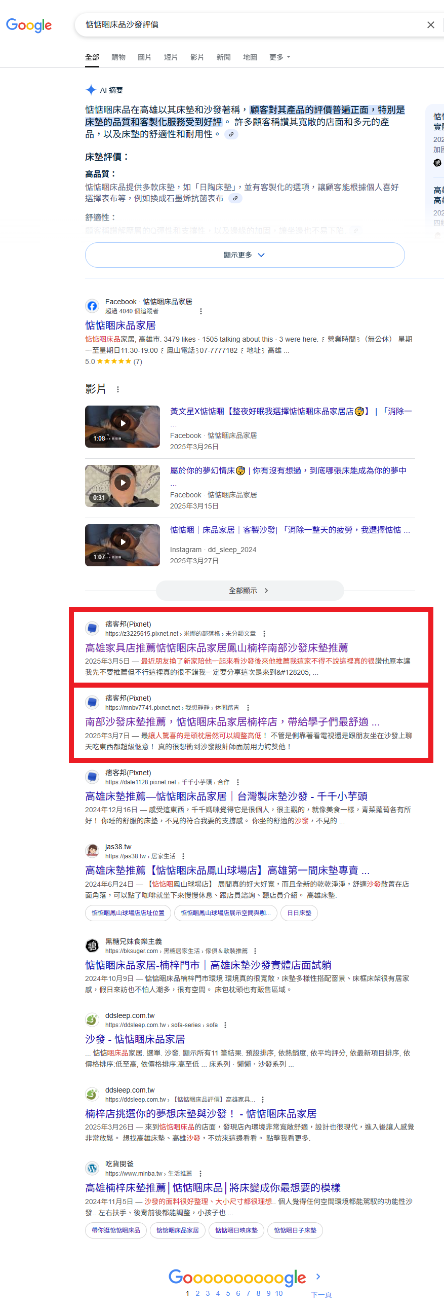Viewport: 444px width, 1309px height.
Task: Play the 1:08 黃文星 video thumbnail
Action: pyautogui.click(x=123, y=426)
